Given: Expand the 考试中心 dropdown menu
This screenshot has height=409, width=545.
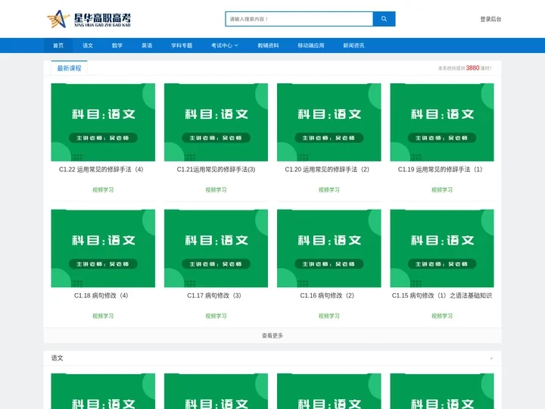Looking at the screenshot, I should click(225, 45).
